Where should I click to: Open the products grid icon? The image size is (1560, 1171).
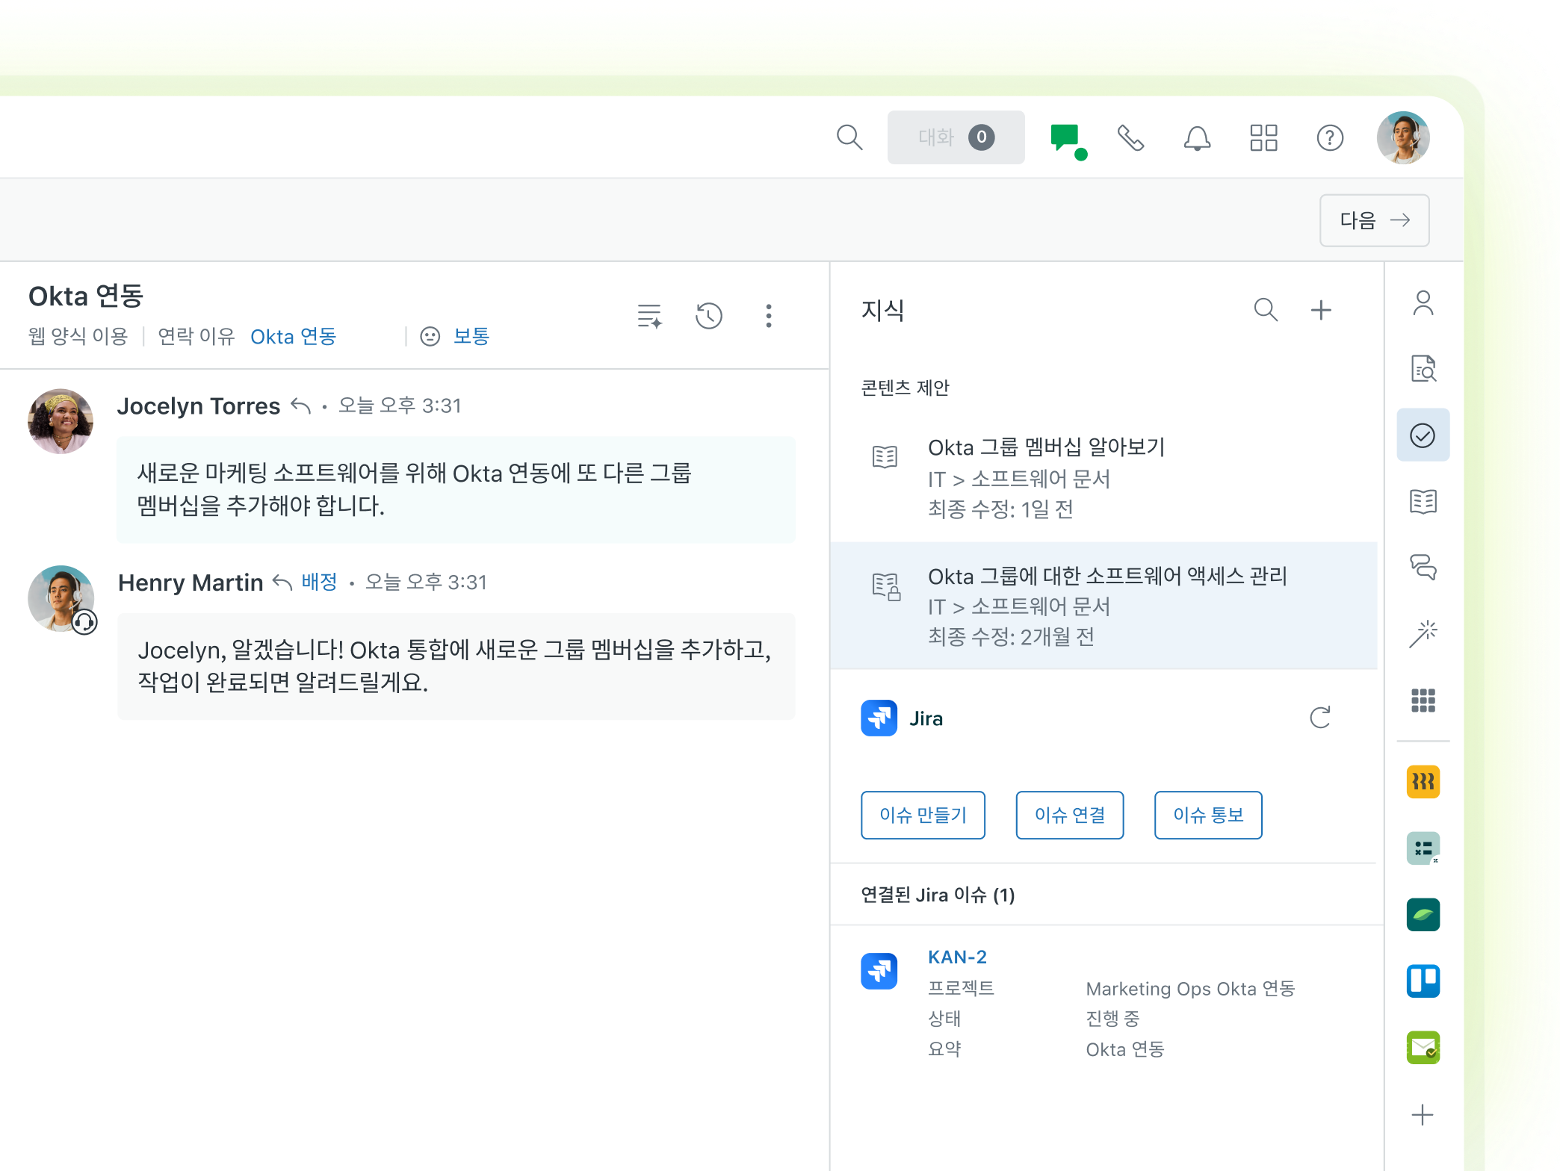pos(1263,138)
